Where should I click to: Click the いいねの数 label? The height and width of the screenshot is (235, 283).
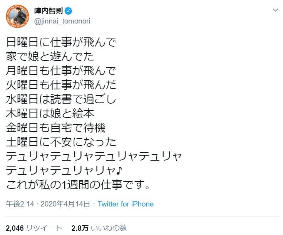pyautogui.click(x=109, y=228)
